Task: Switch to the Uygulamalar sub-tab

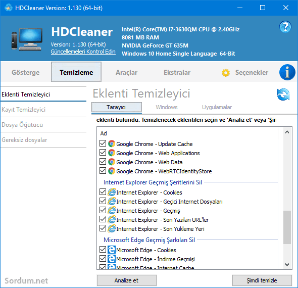Action: 217,107
